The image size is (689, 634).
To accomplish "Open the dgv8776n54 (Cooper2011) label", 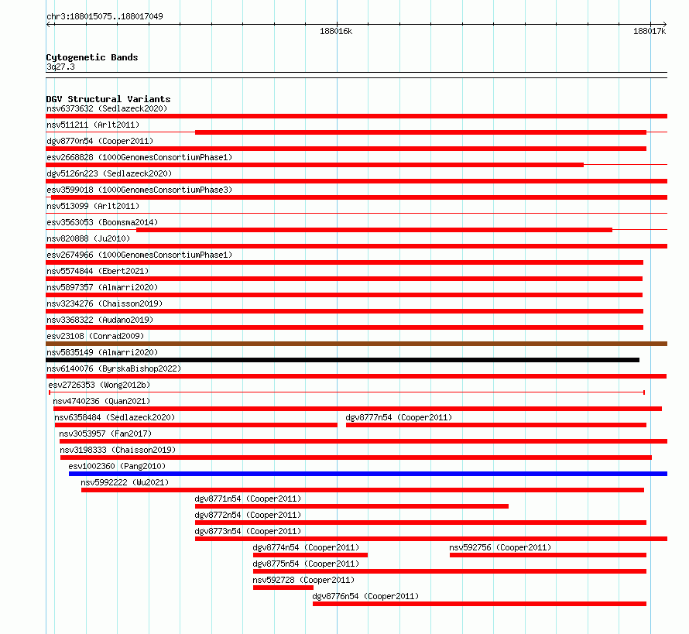I will (x=365, y=596).
